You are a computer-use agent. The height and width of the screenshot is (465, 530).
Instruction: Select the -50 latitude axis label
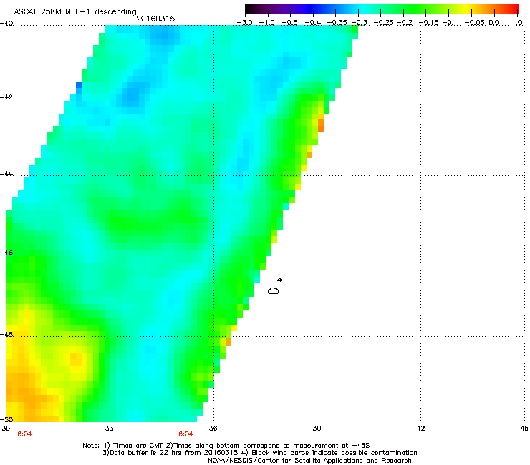tap(6, 419)
